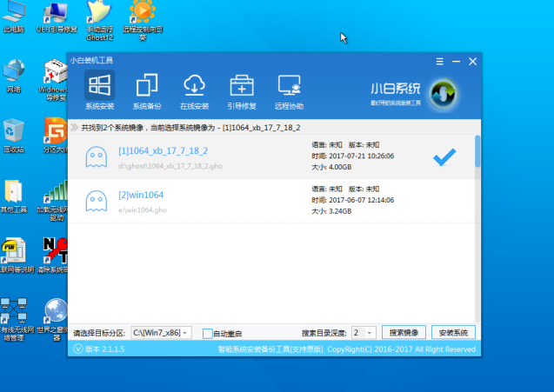Open the PDF 联网等说明 desktop icon
Image resolution: width=554 pixels, height=392 pixels.
(x=17, y=256)
